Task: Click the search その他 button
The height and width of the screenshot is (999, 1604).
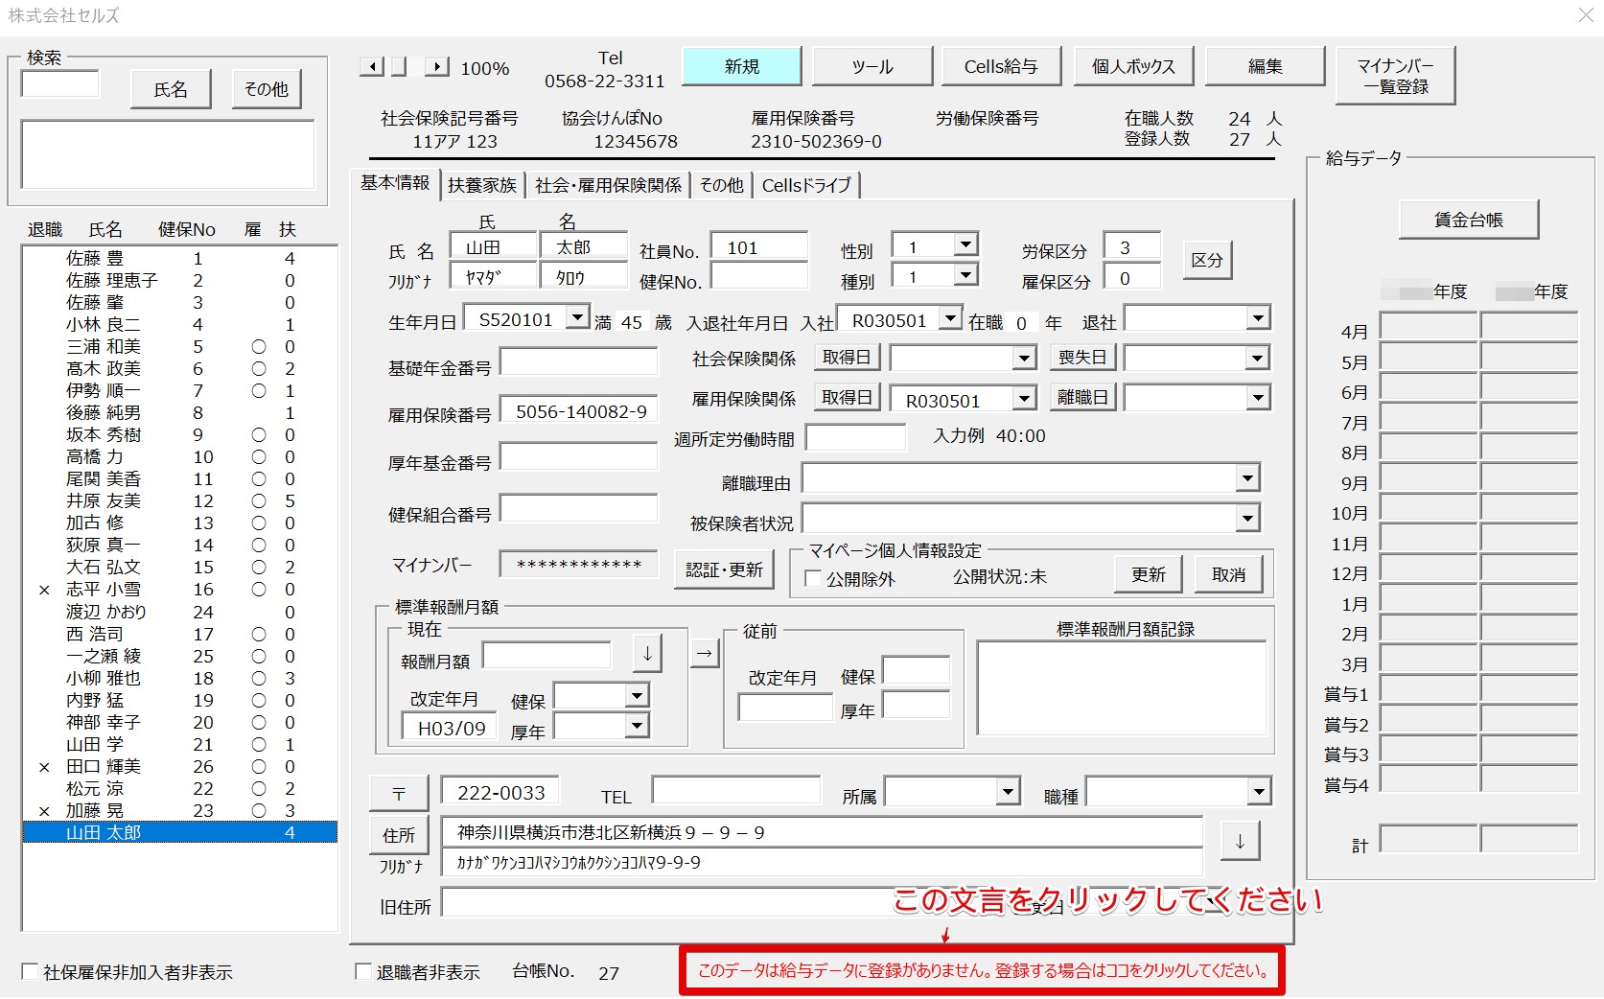Action: coord(267,89)
